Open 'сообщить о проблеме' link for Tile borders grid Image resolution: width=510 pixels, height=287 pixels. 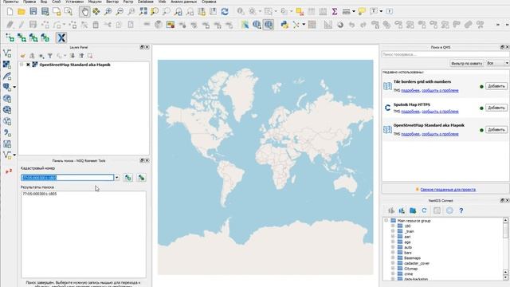pos(440,90)
